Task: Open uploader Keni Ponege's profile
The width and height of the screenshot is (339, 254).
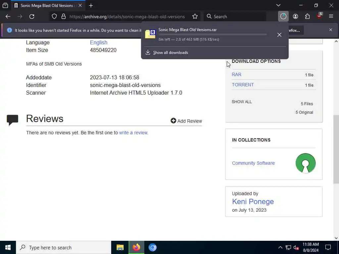Action: pos(253,201)
